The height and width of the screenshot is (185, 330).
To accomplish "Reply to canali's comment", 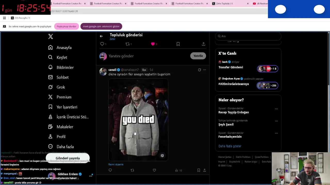I will (110, 170).
